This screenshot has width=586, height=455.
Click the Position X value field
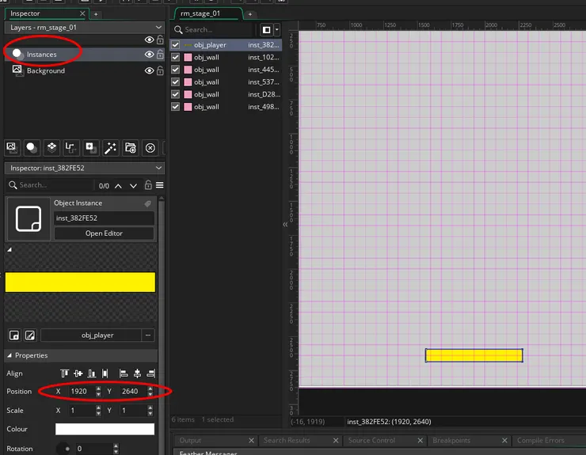coord(78,392)
